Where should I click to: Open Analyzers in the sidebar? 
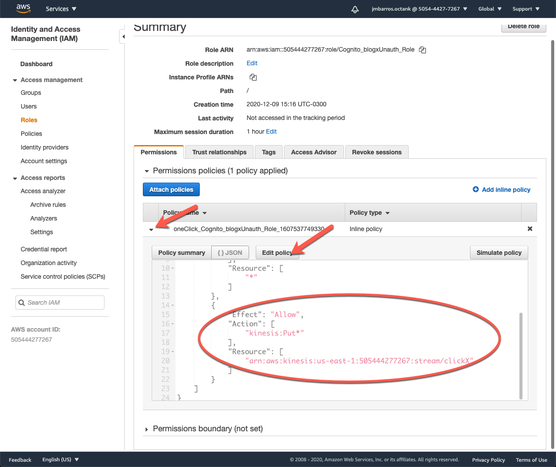click(44, 218)
